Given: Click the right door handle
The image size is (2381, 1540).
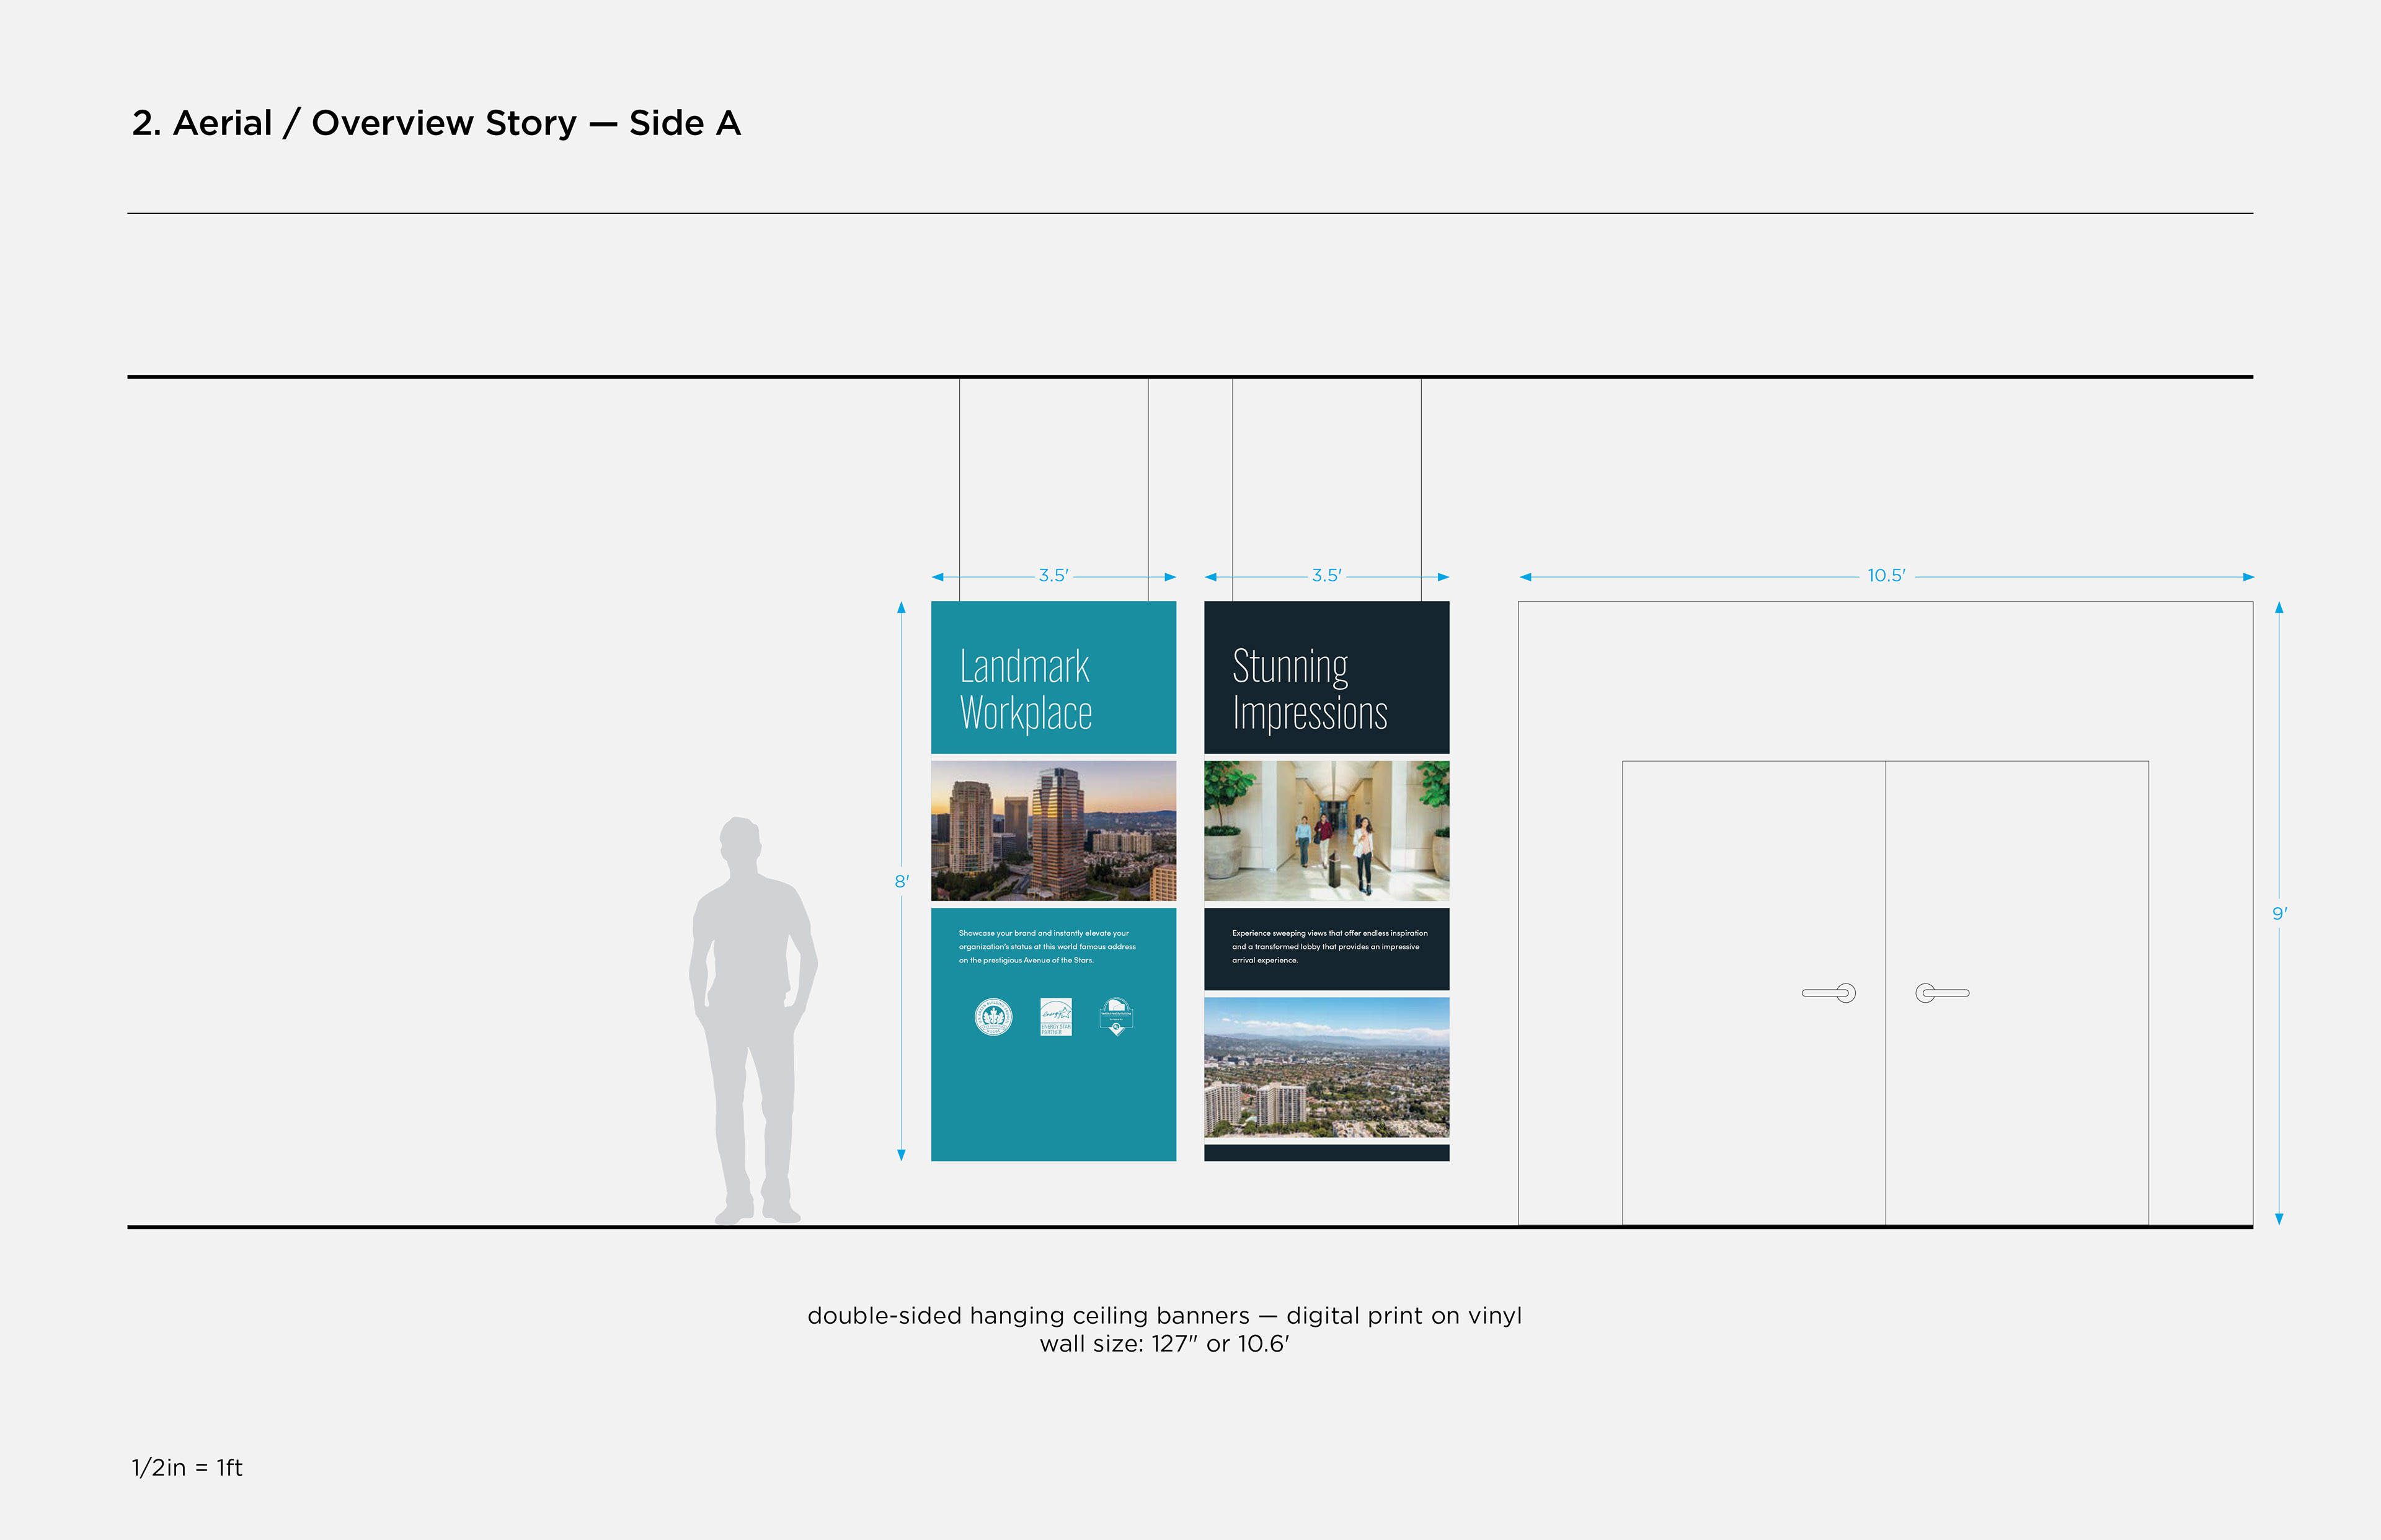Looking at the screenshot, I should (1943, 993).
